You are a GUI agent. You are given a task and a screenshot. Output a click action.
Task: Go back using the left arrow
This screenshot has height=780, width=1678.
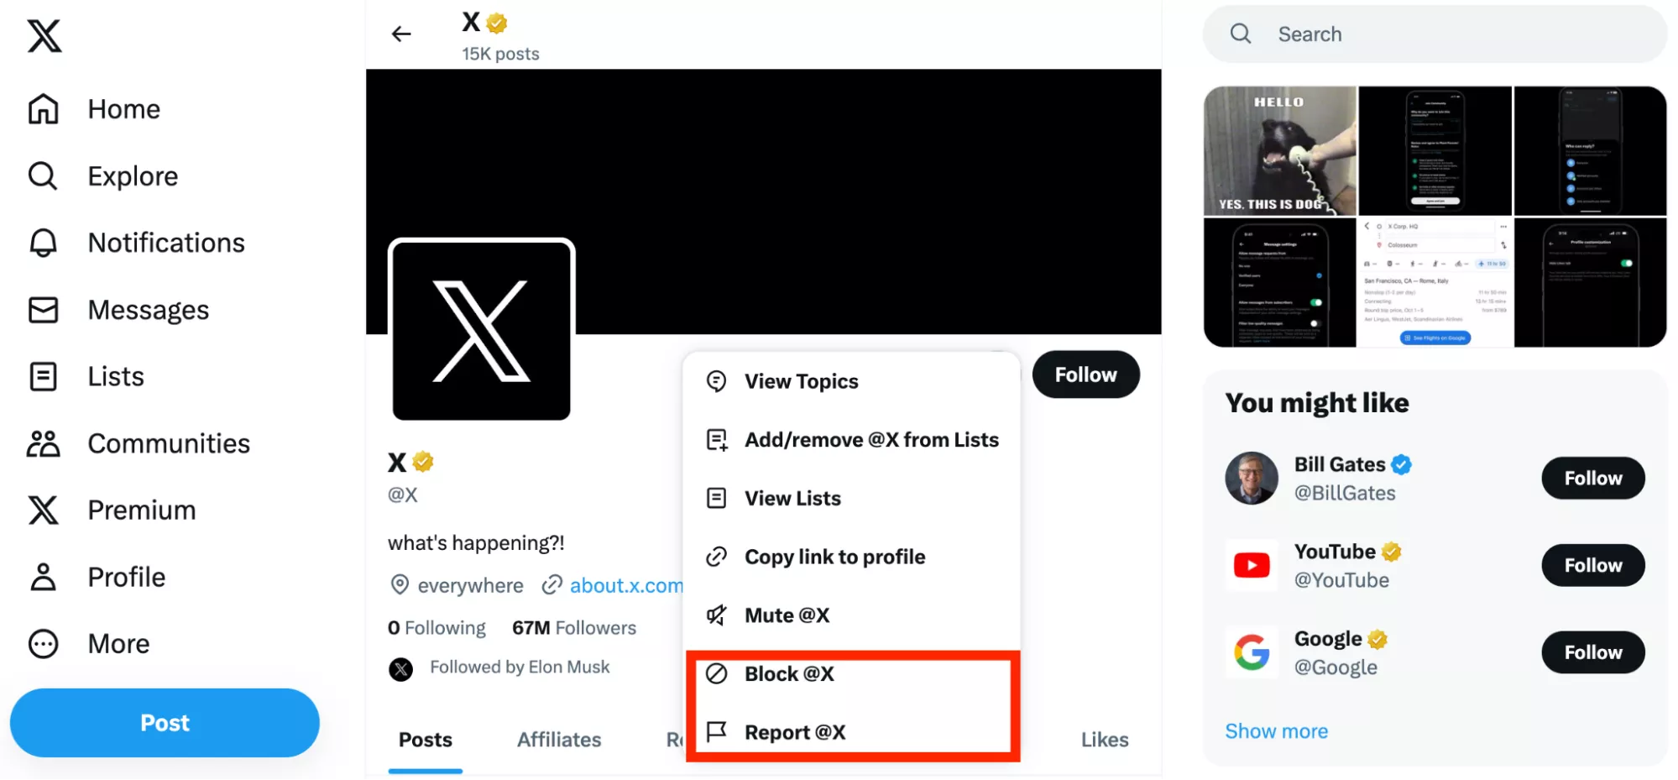pos(401,34)
